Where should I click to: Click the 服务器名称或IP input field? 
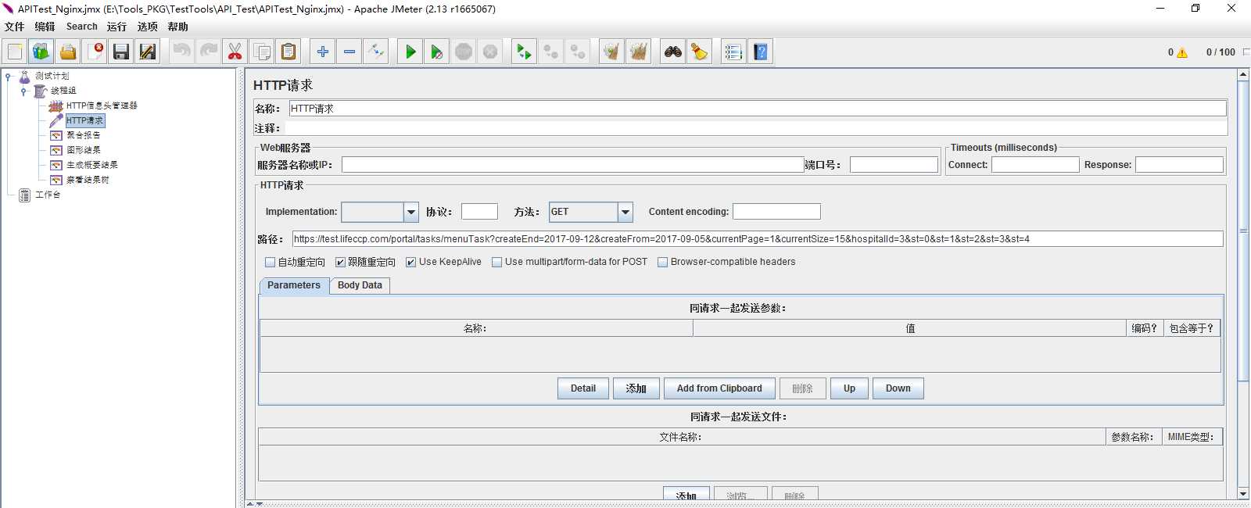tap(572, 165)
